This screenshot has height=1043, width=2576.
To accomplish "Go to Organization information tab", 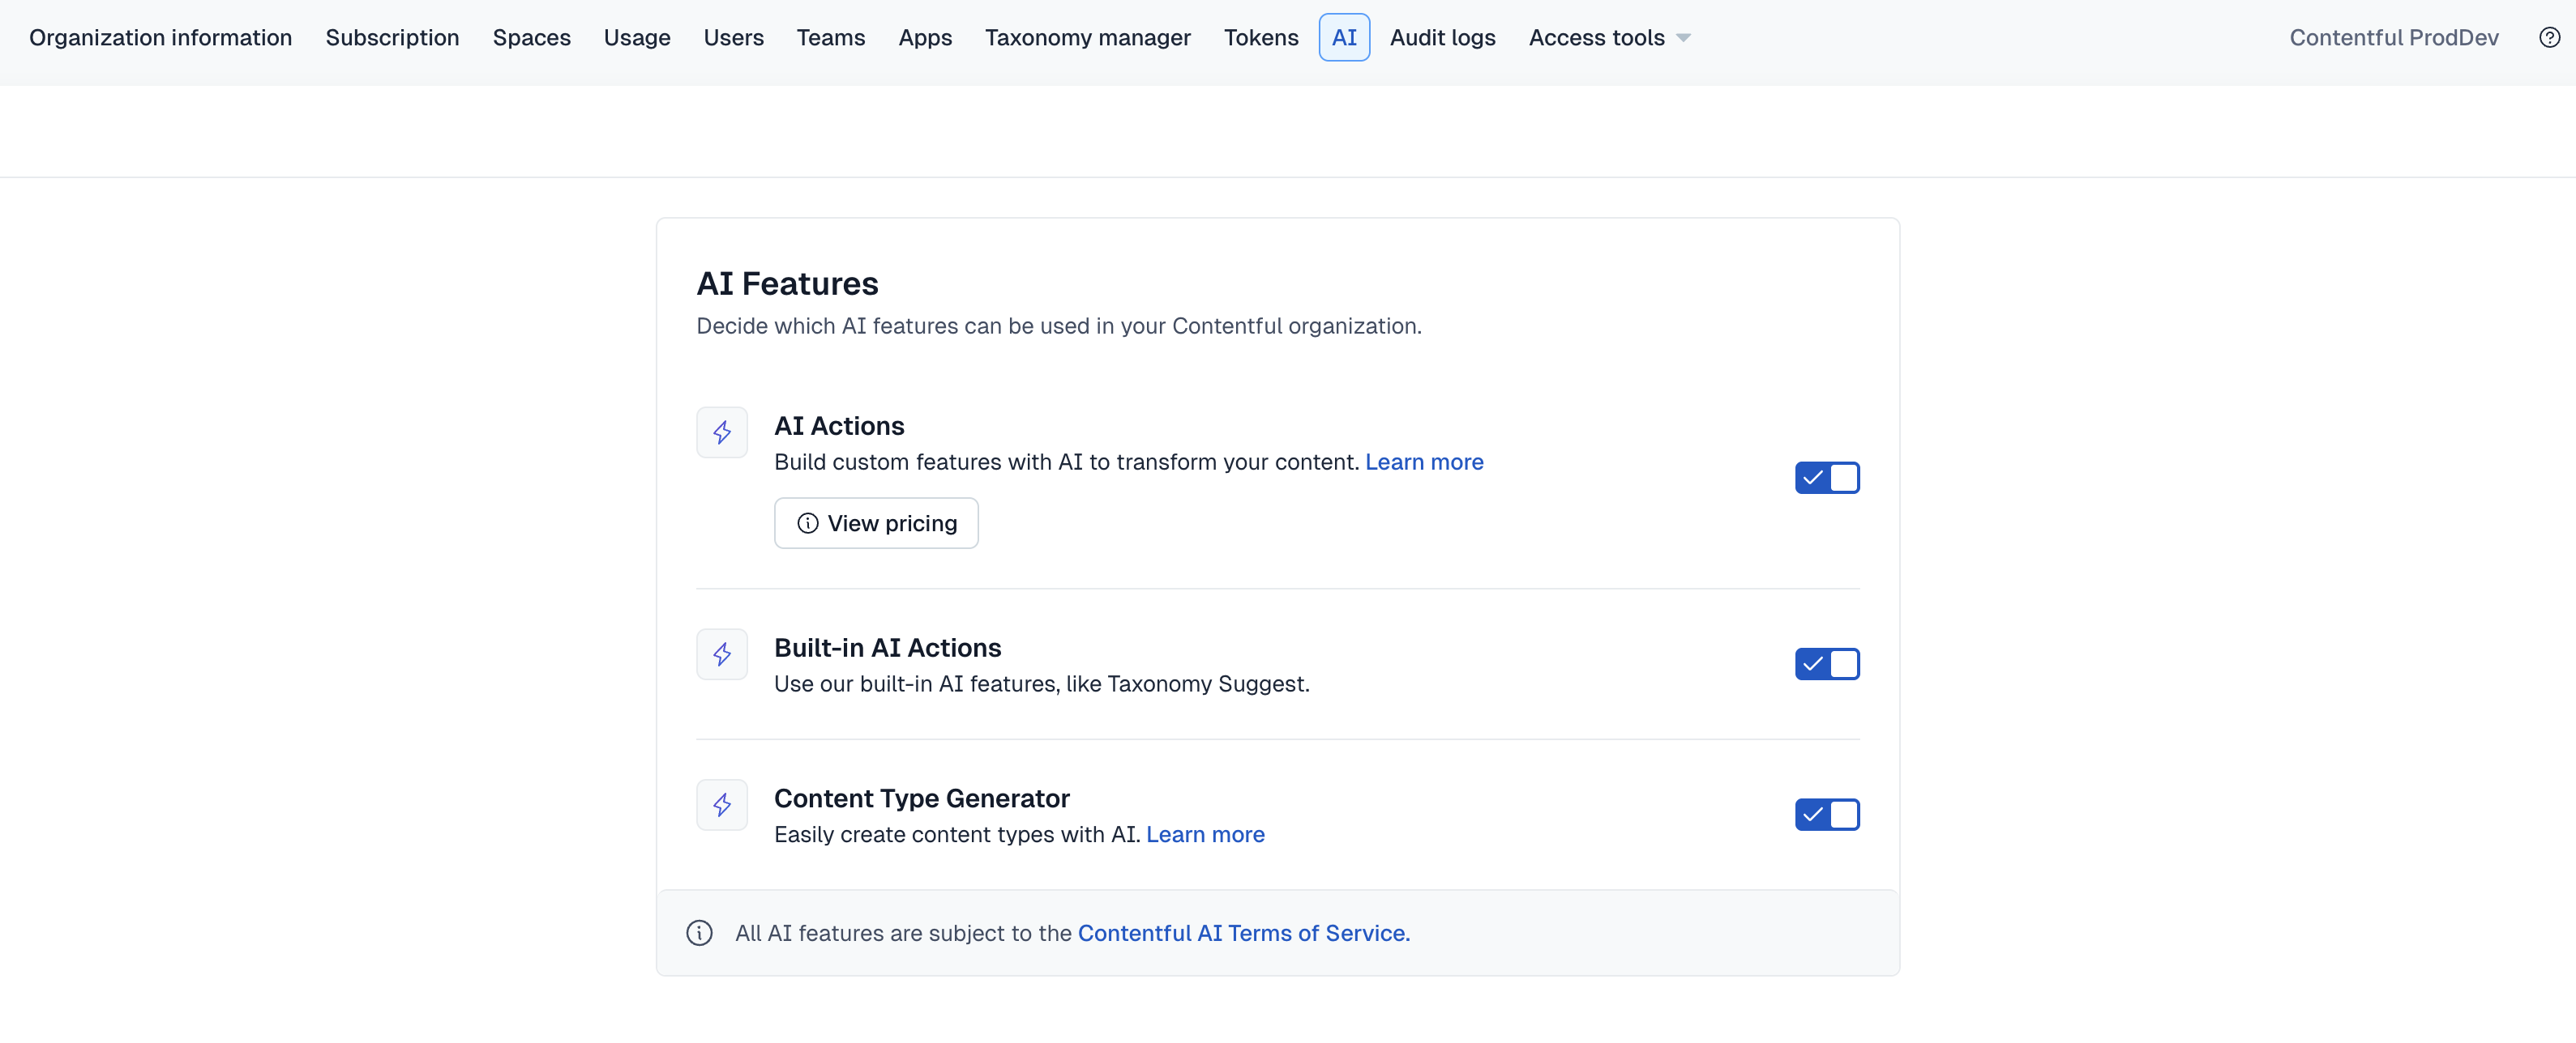I will click(x=160, y=38).
